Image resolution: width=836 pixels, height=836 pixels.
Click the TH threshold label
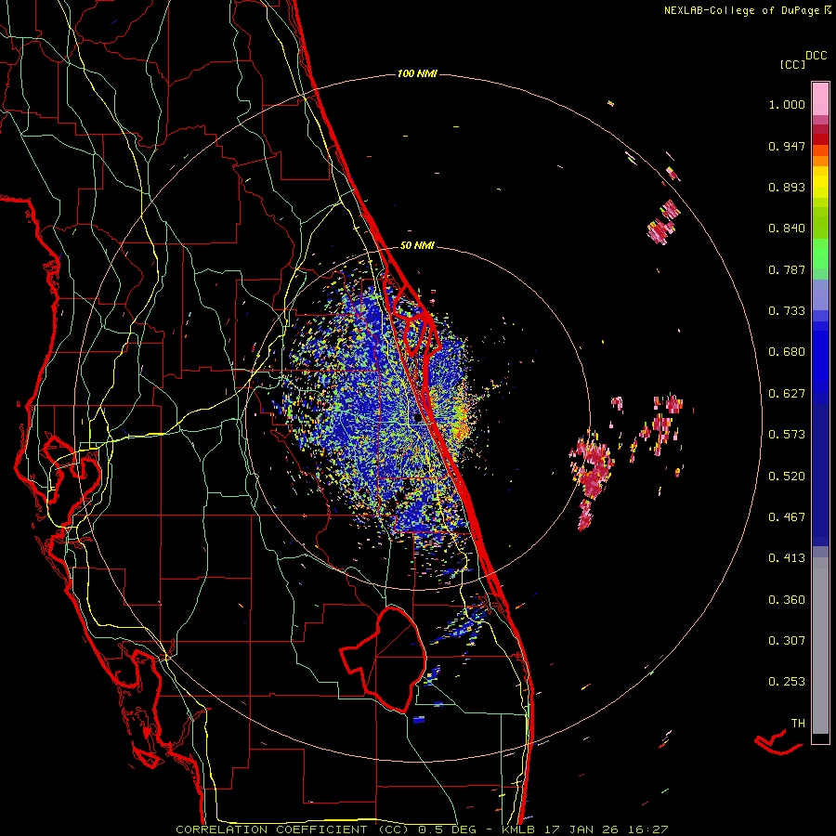[x=798, y=724]
